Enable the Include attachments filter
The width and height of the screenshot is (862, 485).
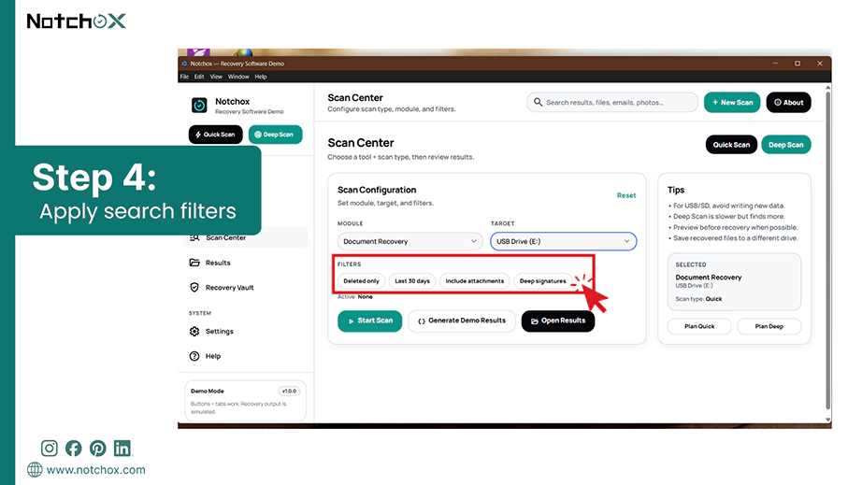[474, 280]
